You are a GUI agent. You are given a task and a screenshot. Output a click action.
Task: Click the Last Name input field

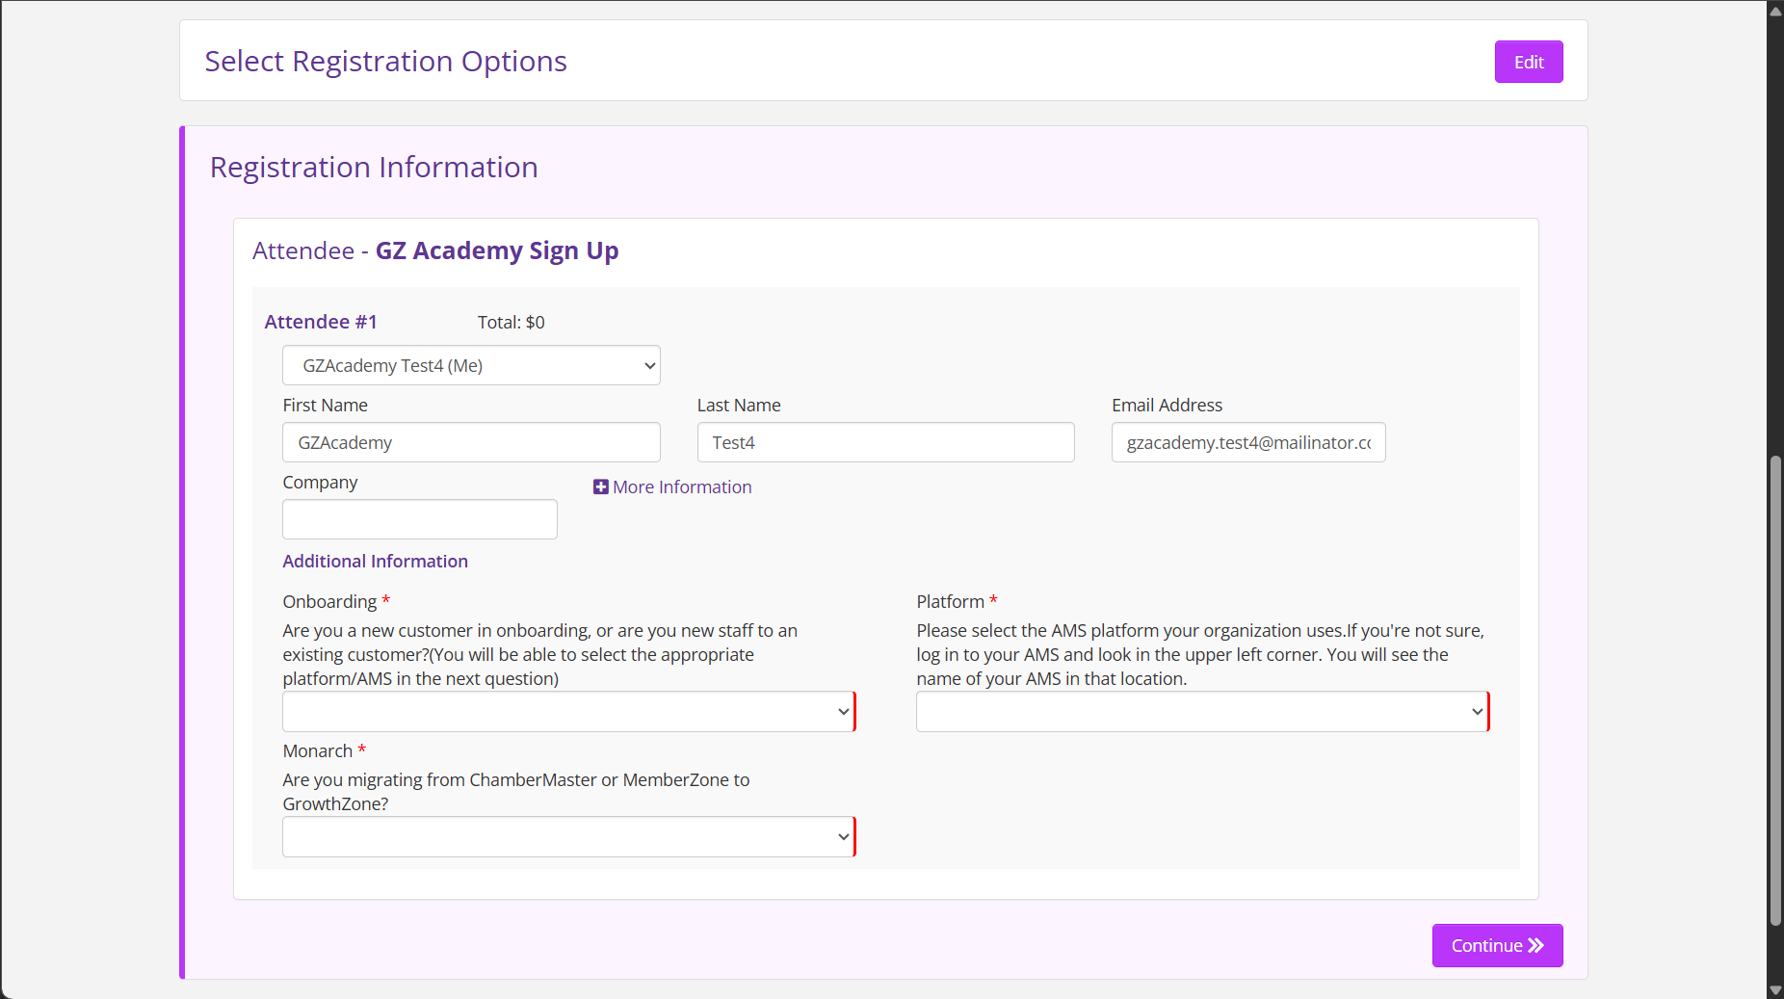885,442
